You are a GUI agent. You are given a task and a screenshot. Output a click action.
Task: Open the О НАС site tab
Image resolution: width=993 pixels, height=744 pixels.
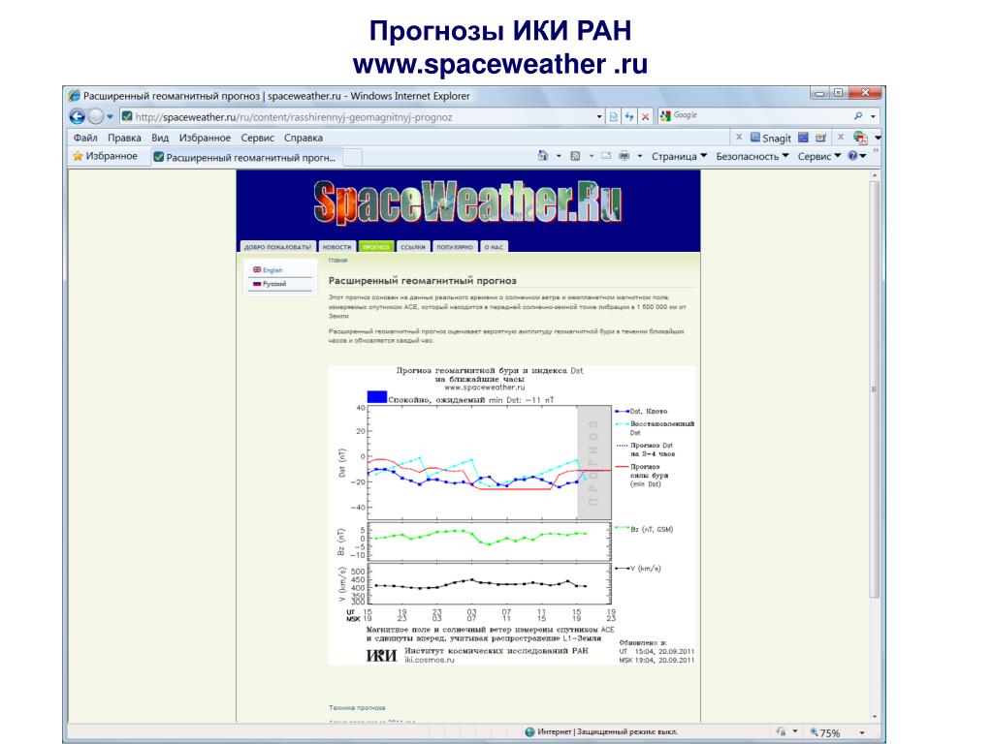[494, 247]
